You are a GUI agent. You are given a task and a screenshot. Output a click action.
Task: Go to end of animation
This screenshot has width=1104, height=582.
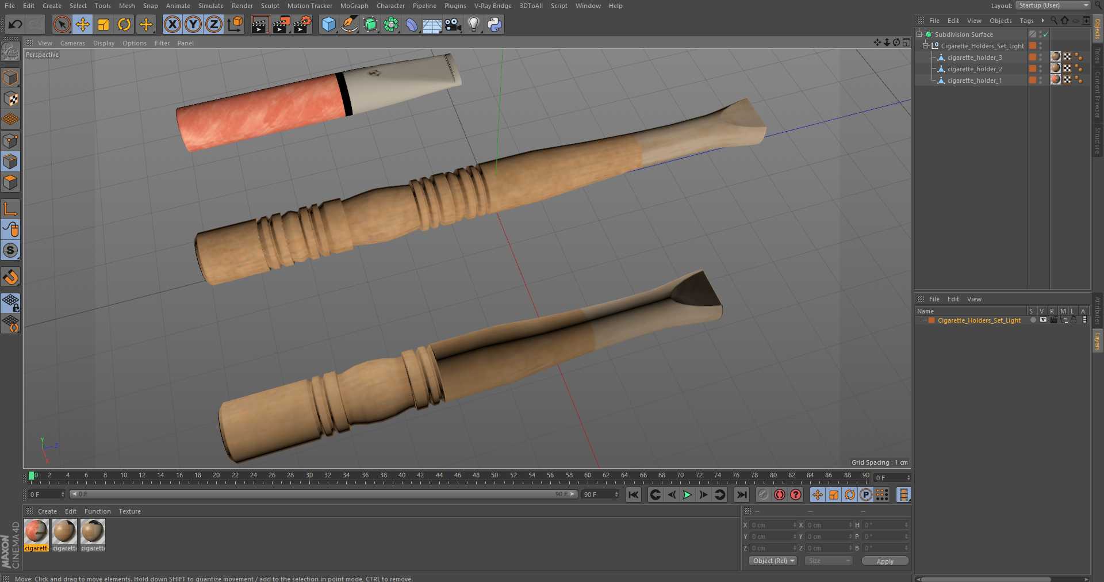pyautogui.click(x=742, y=495)
